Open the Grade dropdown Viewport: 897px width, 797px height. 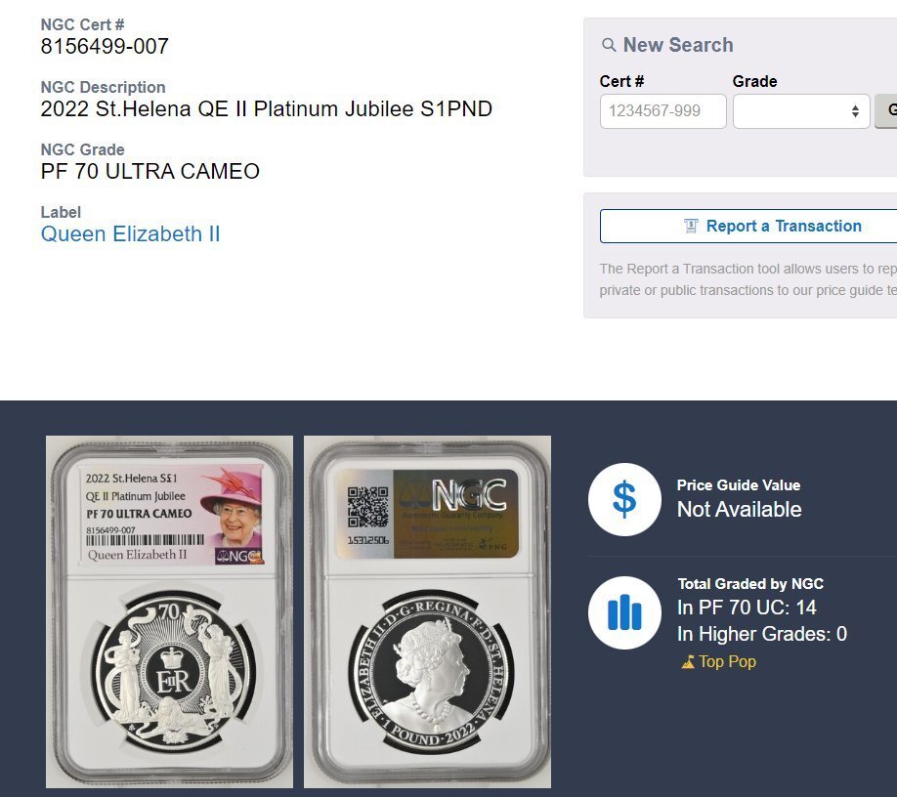tap(801, 111)
